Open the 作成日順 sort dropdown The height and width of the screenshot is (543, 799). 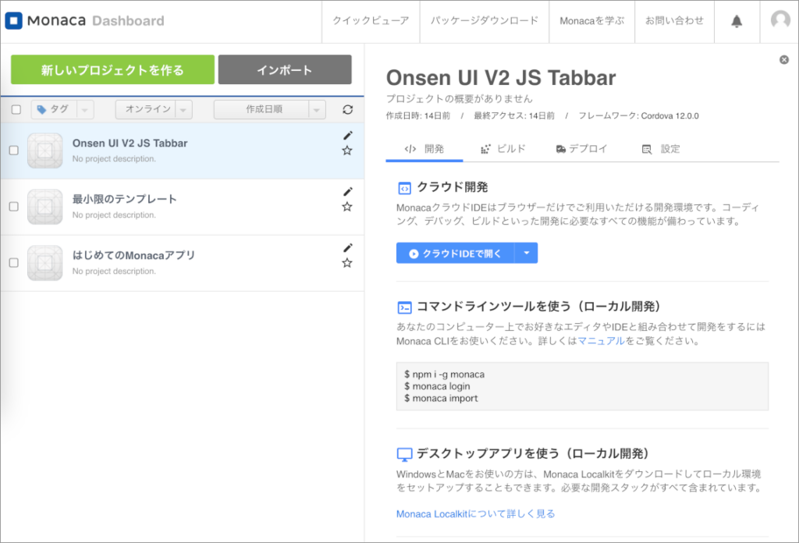pos(270,110)
